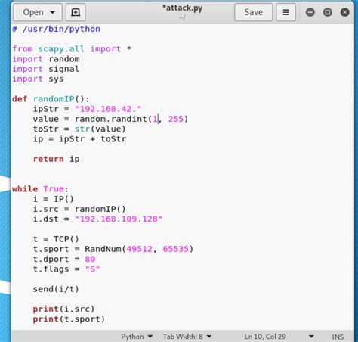Click the 'i = IP()' line
The image size is (358, 342).
click(x=54, y=199)
